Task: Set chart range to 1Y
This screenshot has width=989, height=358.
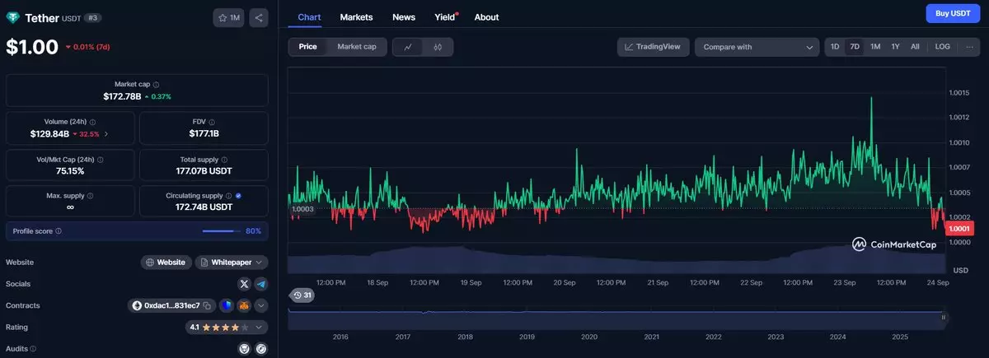Action: (x=895, y=47)
